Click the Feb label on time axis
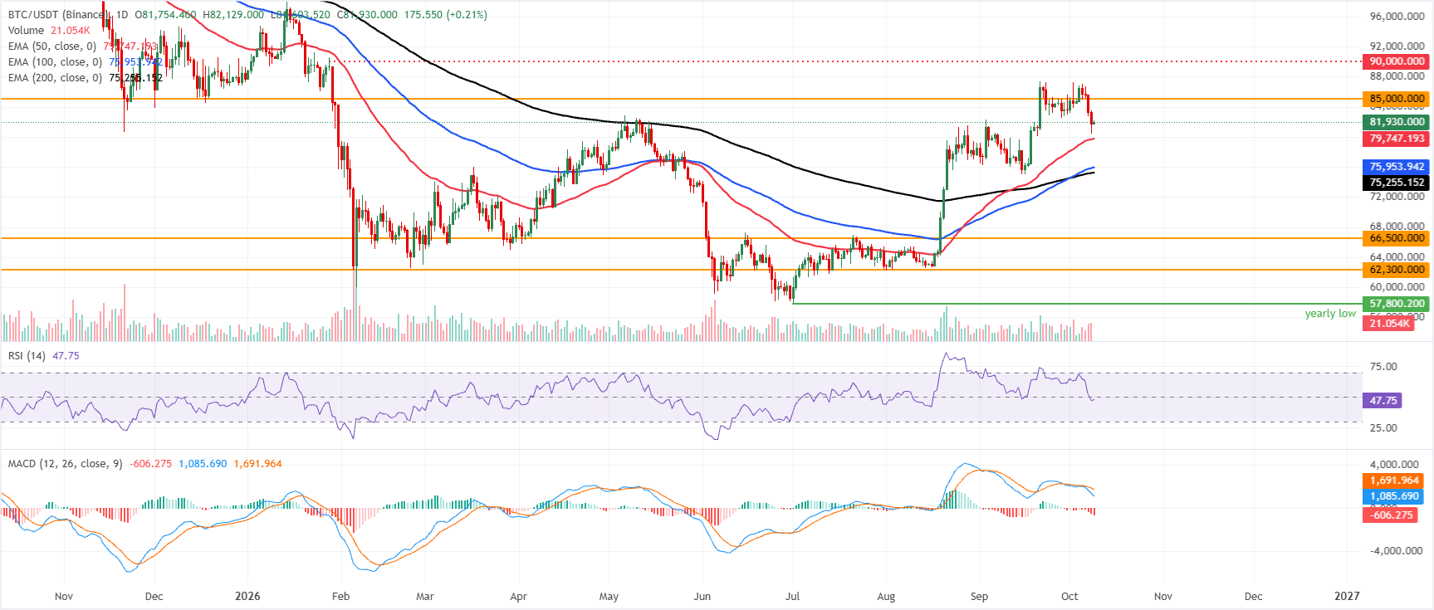This screenshot has height=610, width=1434. pos(340,596)
